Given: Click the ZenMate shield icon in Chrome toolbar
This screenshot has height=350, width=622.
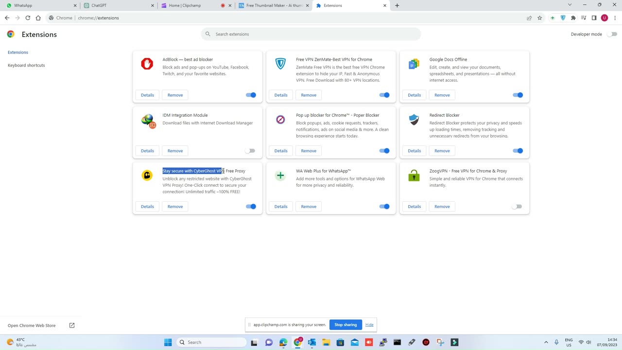Looking at the screenshot, I should click(563, 18).
